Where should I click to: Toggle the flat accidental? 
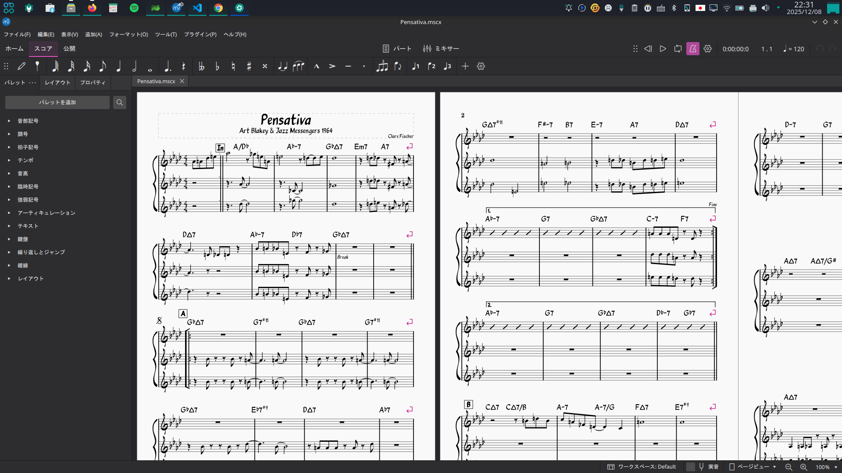click(x=218, y=66)
